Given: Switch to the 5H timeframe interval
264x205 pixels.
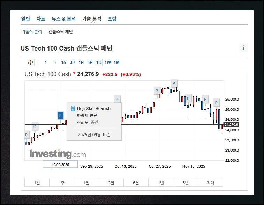Looking at the screenshot, I should click(90, 63).
